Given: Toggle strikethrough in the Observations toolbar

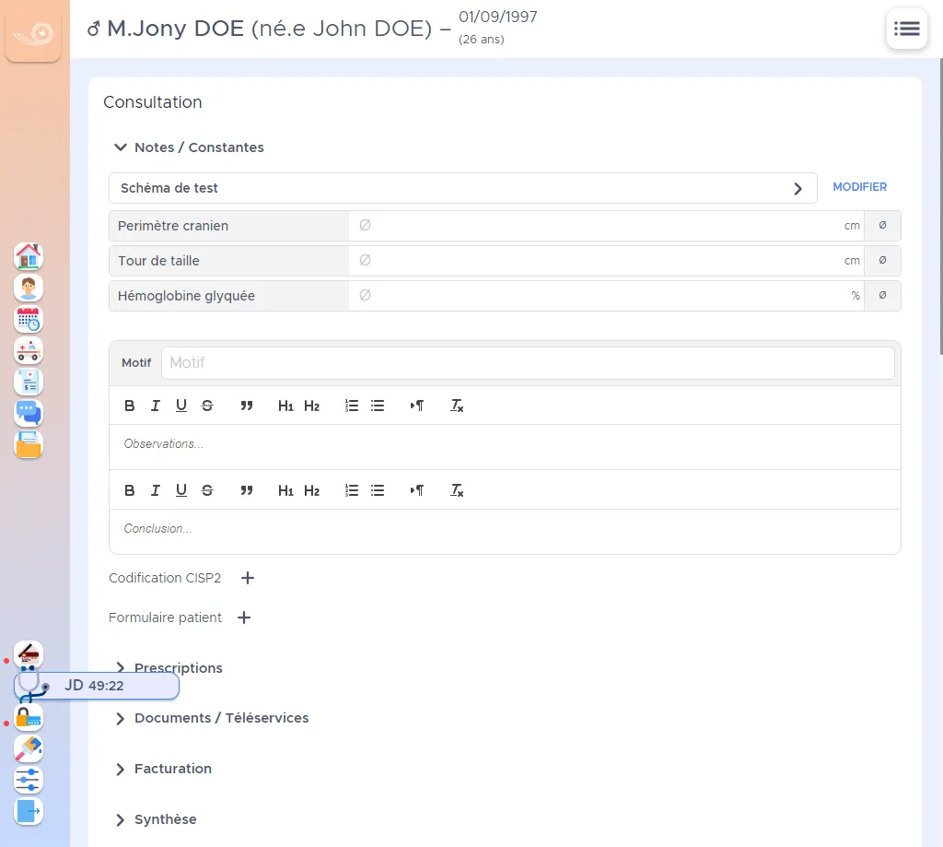Looking at the screenshot, I should [207, 406].
